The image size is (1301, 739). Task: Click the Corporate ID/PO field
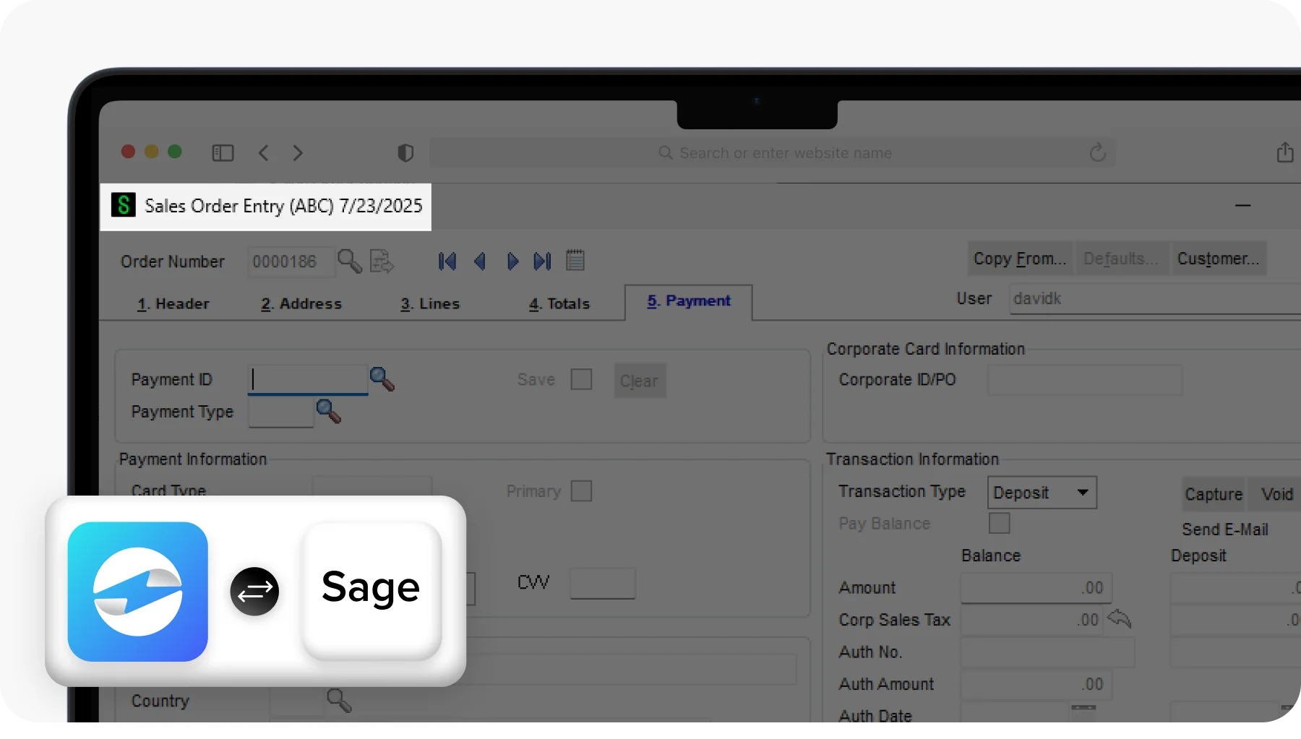pos(1085,380)
